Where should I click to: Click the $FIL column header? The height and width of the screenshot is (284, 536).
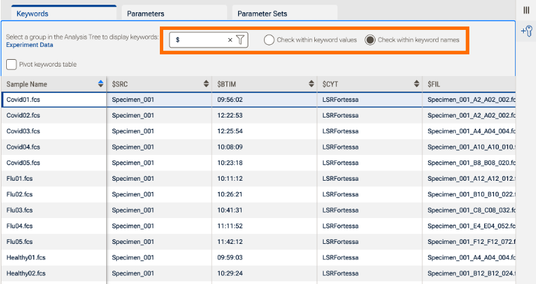(x=469, y=84)
